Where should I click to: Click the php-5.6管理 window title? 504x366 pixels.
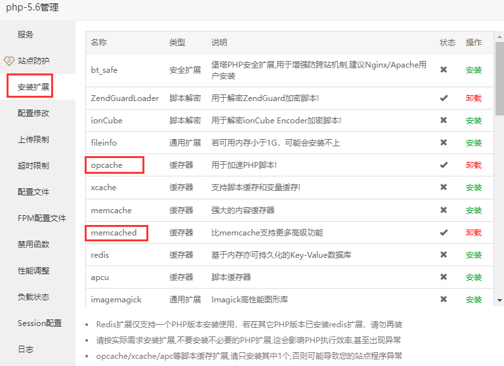coord(32,7)
